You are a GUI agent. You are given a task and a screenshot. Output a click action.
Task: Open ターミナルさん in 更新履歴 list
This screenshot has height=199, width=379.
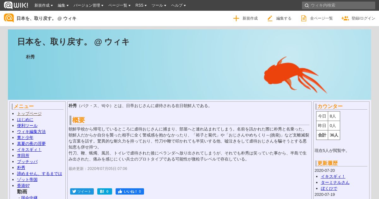click(335, 182)
